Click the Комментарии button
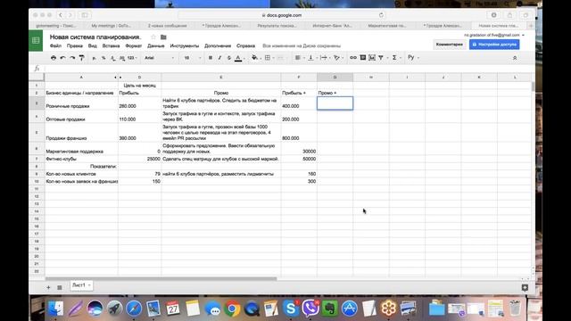This screenshot has width=571, height=321. click(x=450, y=45)
